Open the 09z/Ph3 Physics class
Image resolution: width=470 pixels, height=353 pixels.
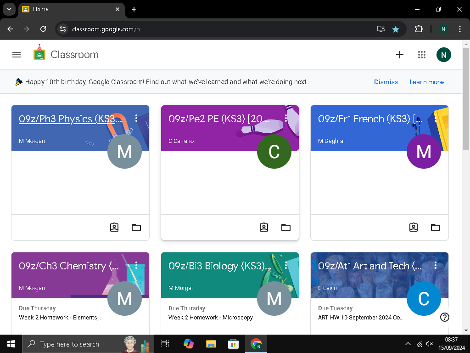[70, 119]
